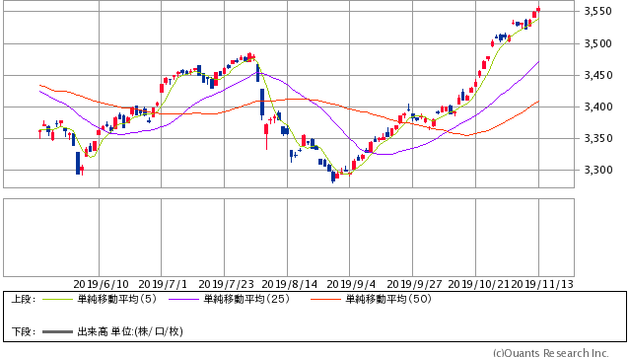Click the 単純移動平均(25) legend text

(x=246, y=299)
